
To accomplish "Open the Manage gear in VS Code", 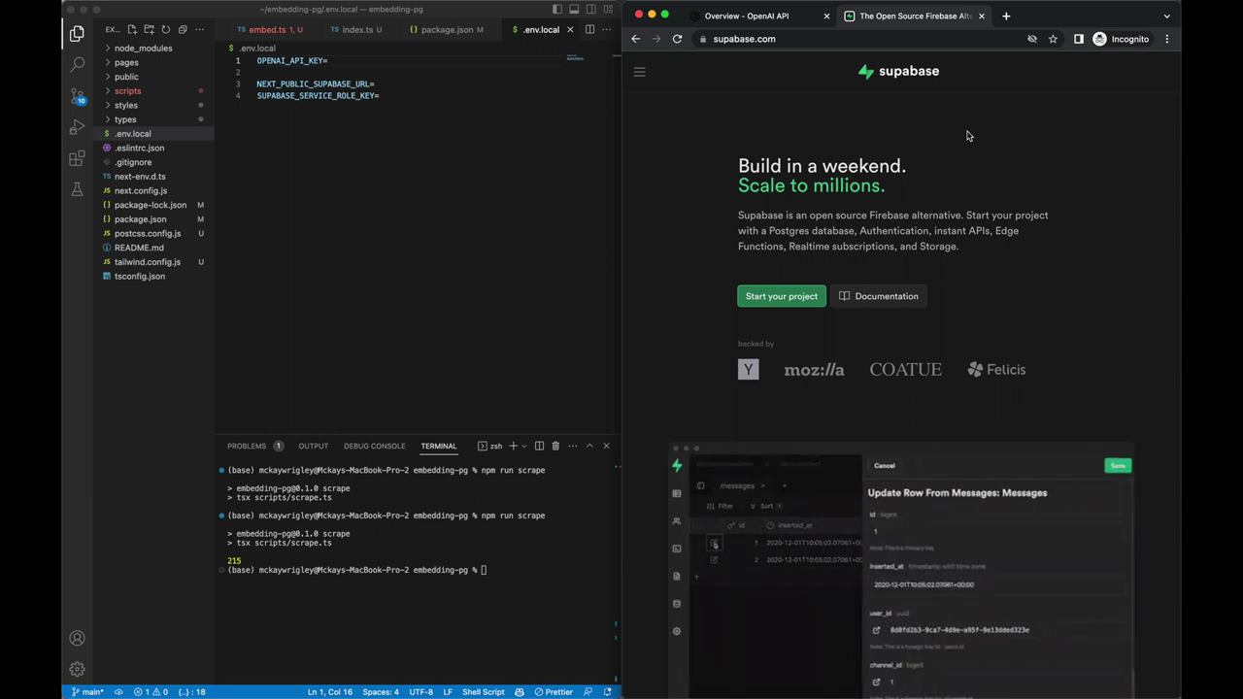I will click(77, 669).
